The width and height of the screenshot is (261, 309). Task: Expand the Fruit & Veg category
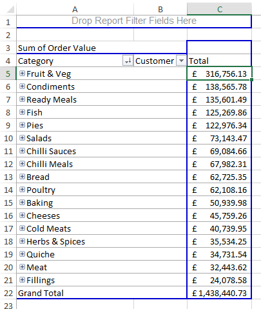coord(22,74)
